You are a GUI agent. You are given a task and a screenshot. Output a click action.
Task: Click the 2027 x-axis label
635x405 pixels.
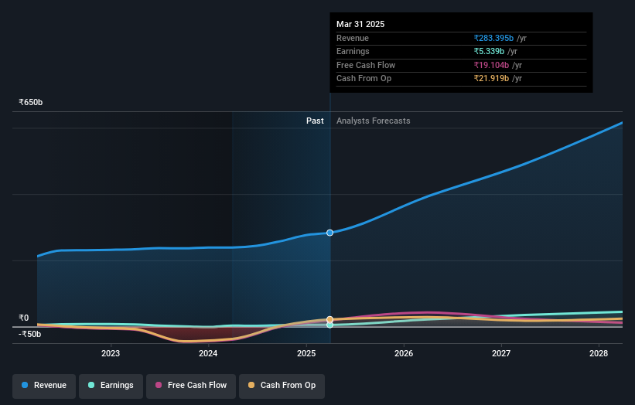point(501,354)
